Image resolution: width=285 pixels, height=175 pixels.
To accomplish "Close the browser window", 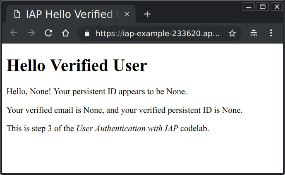I will 276,7.
